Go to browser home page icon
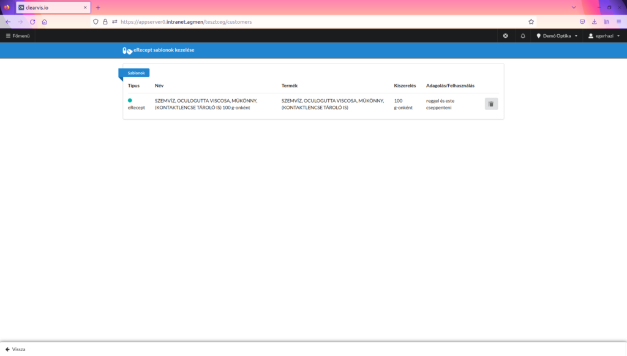 coord(44,22)
